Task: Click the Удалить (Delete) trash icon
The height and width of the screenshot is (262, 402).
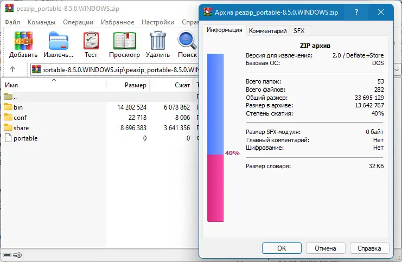Action: pos(158,41)
